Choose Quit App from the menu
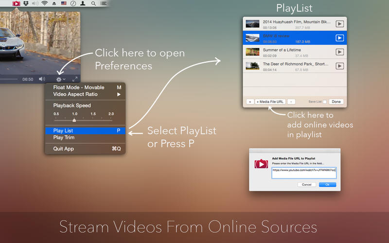The width and height of the screenshot is (389, 243). (86, 149)
